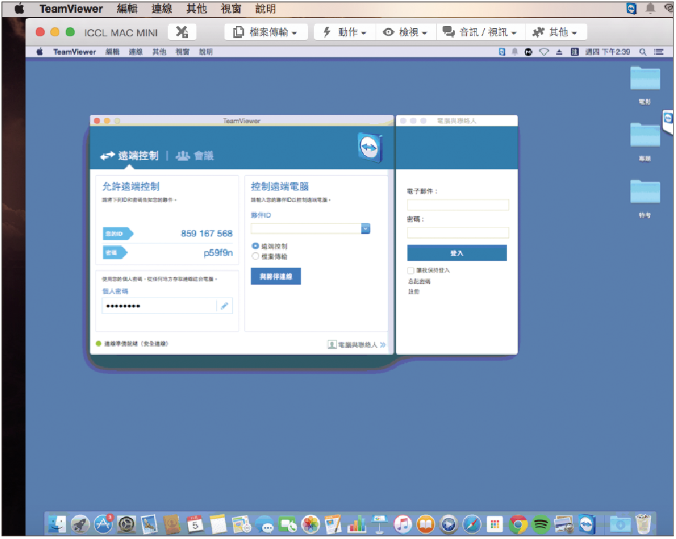
Task: Open Notification Center list icon in the remote menu bar
Action: [659, 52]
